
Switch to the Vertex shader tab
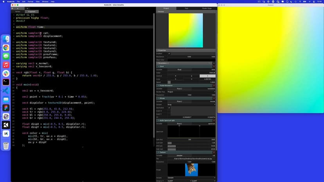tap(18, 12)
